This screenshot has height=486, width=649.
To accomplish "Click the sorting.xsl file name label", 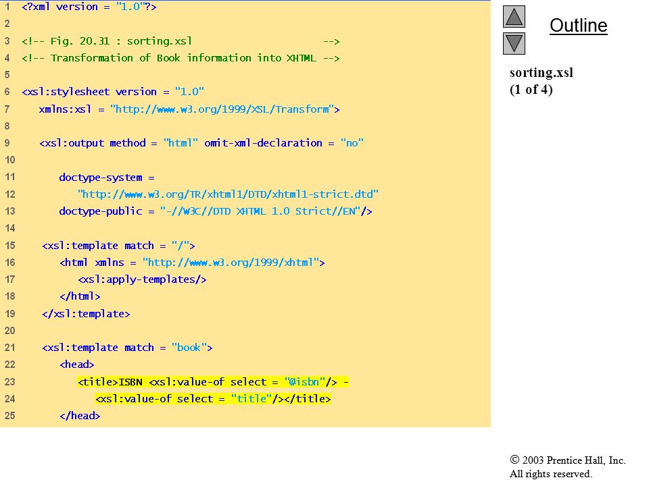I will [x=542, y=73].
